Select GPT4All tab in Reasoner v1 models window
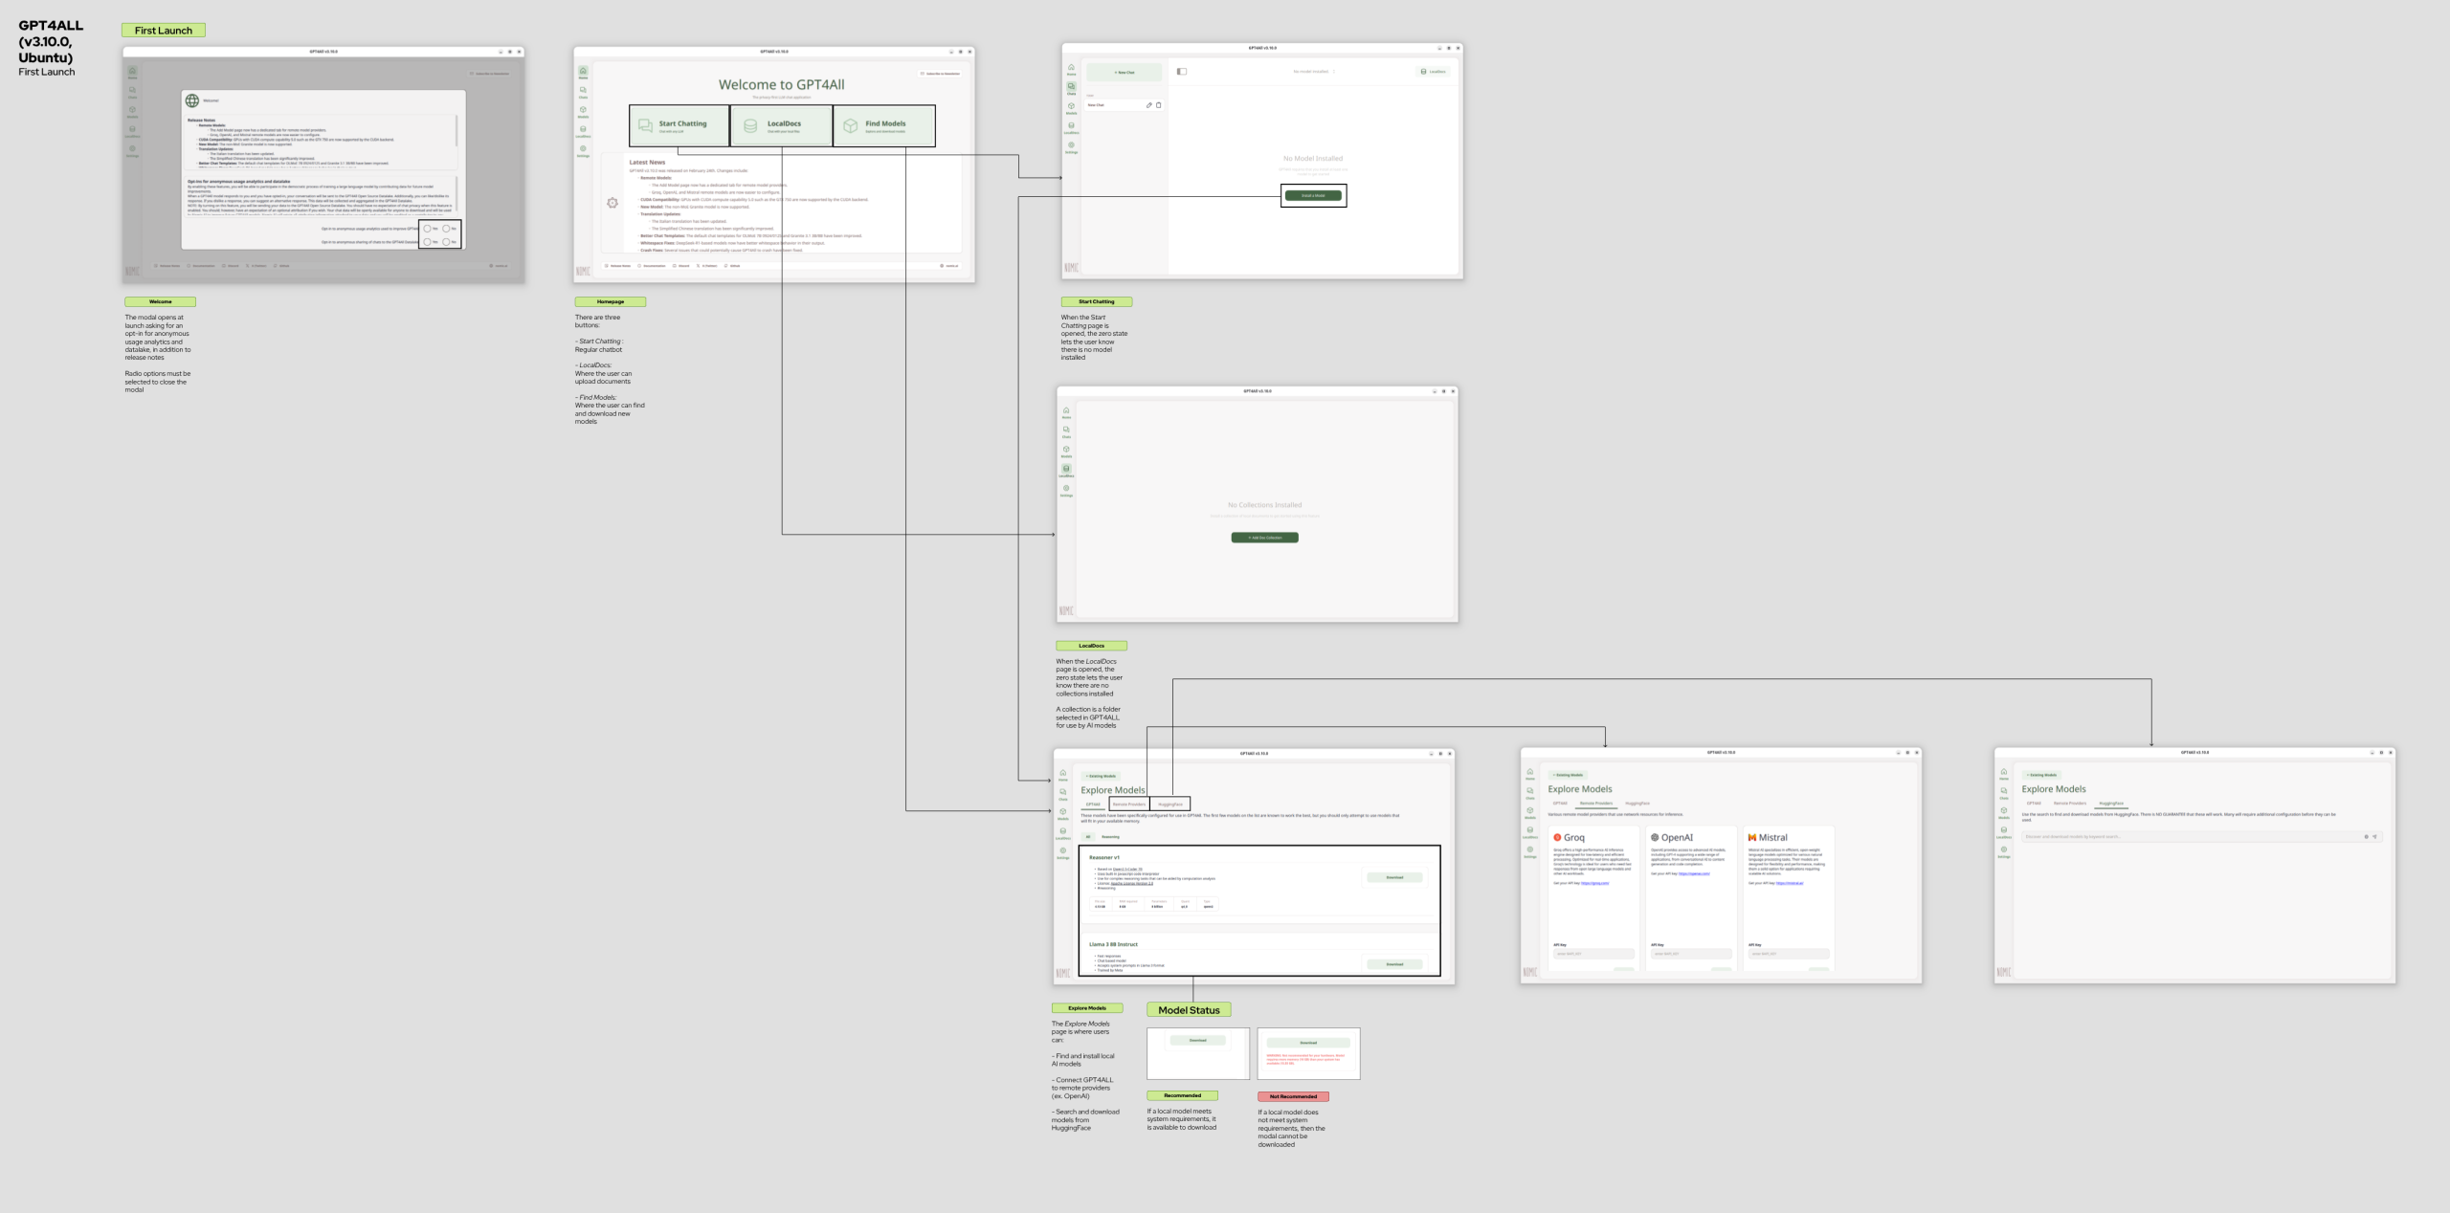Screen dimensions: 2450x1213 pyautogui.click(x=1093, y=805)
